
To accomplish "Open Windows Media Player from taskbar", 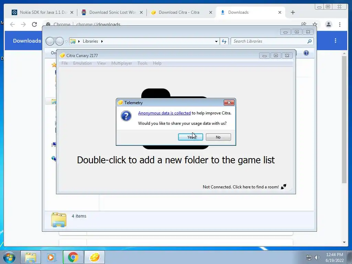I will click(x=51, y=257).
